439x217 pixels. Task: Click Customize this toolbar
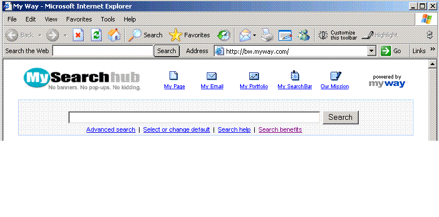(338, 35)
